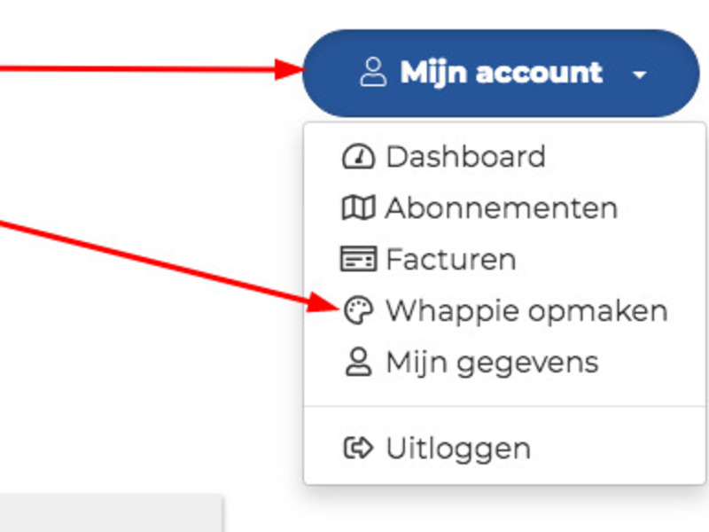
Task: Click the Abonnementen map icon
Action: (x=358, y=207)
